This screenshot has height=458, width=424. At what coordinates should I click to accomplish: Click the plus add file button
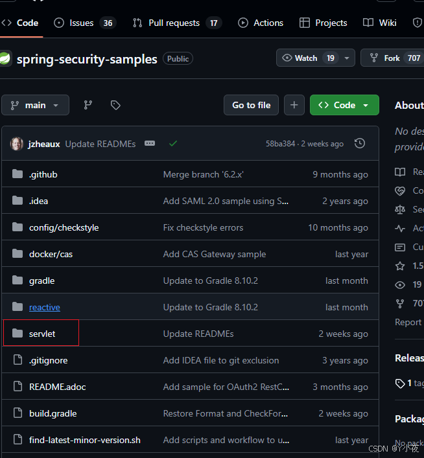[x=294, y=105]
